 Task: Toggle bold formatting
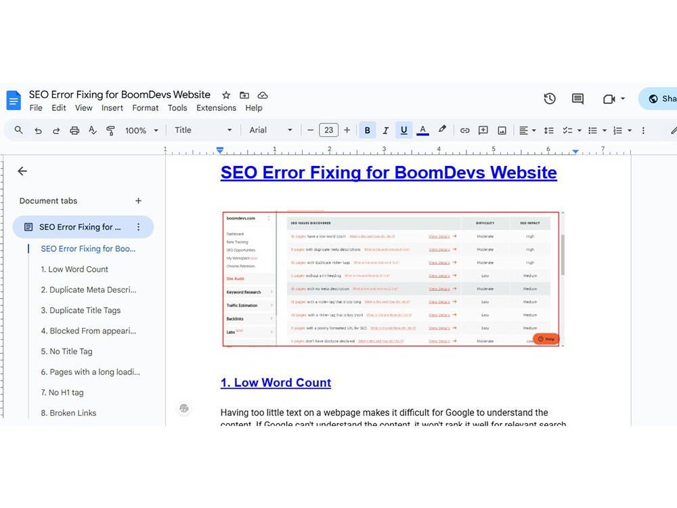[367, 131]
